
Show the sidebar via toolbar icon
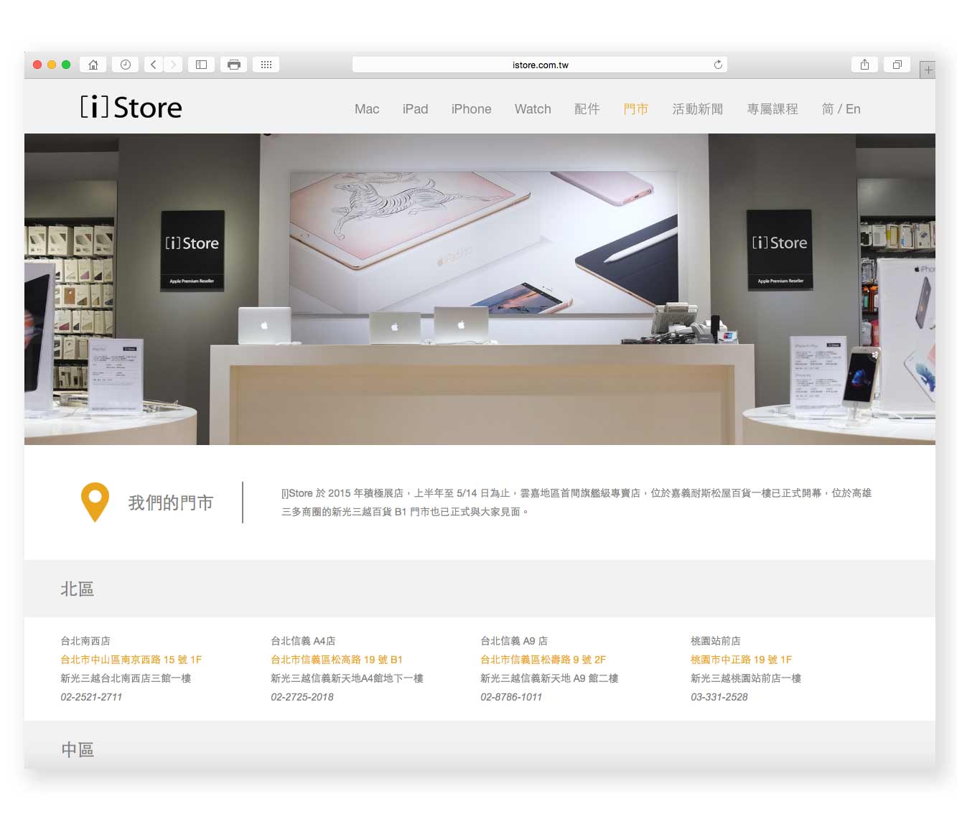tap(202, 65)
